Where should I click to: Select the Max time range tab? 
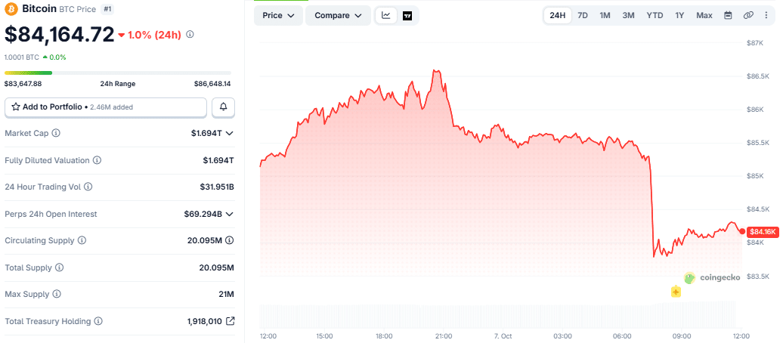coord(704,15)
